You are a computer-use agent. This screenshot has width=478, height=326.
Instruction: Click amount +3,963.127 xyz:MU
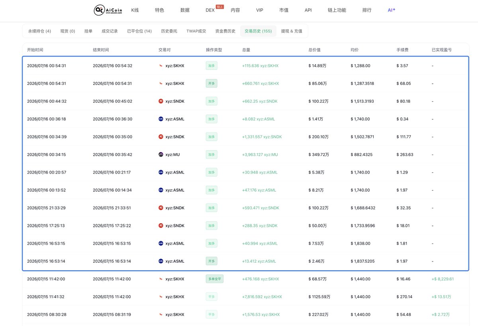tap(260, 155)
